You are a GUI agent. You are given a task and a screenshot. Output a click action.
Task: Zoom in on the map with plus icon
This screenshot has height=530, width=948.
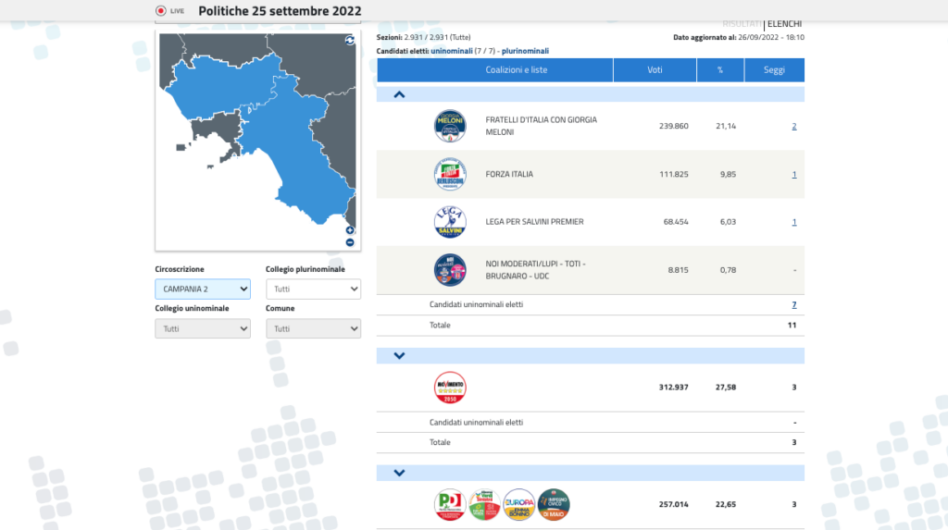coord(349,230)
